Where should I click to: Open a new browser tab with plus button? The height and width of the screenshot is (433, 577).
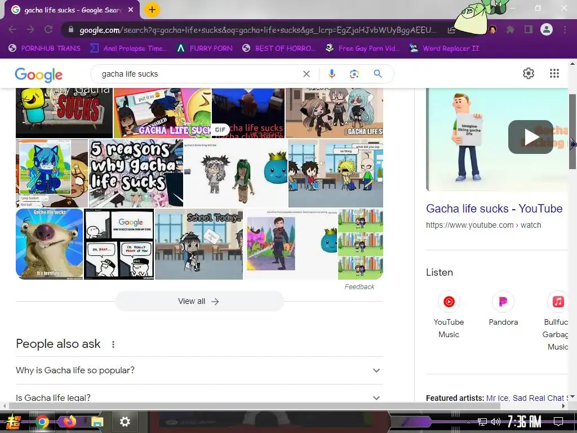[152, 10]
